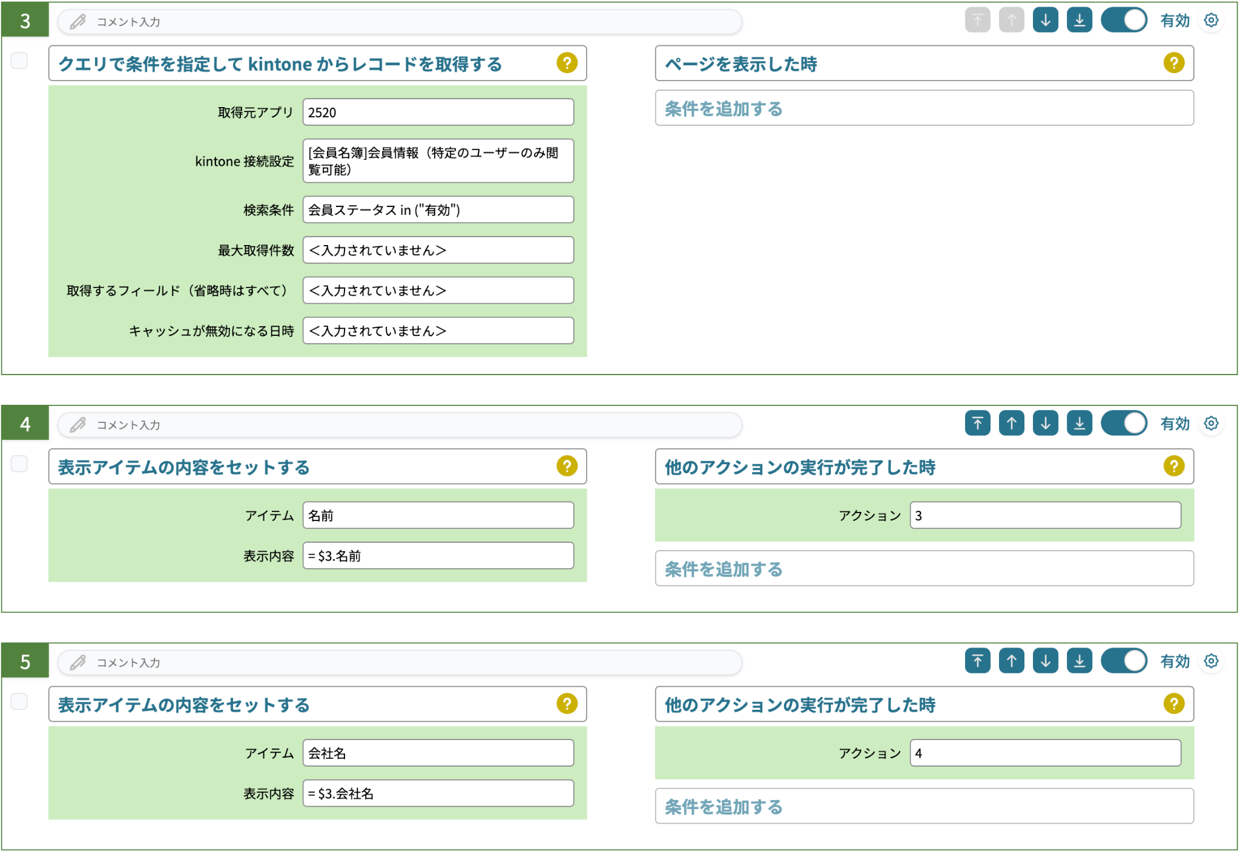
Task: Move row 5 down one position
Action: 1045,661
